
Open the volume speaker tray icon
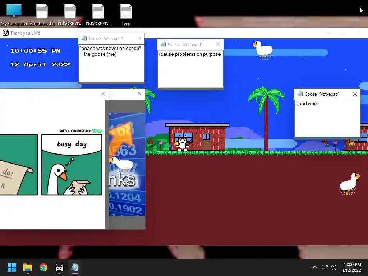[333, 267]
